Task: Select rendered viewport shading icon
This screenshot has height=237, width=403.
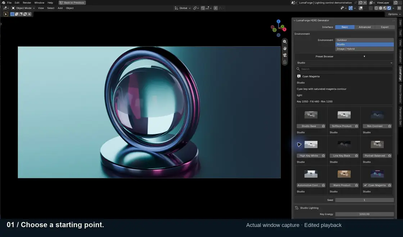Action: (389, 8)
